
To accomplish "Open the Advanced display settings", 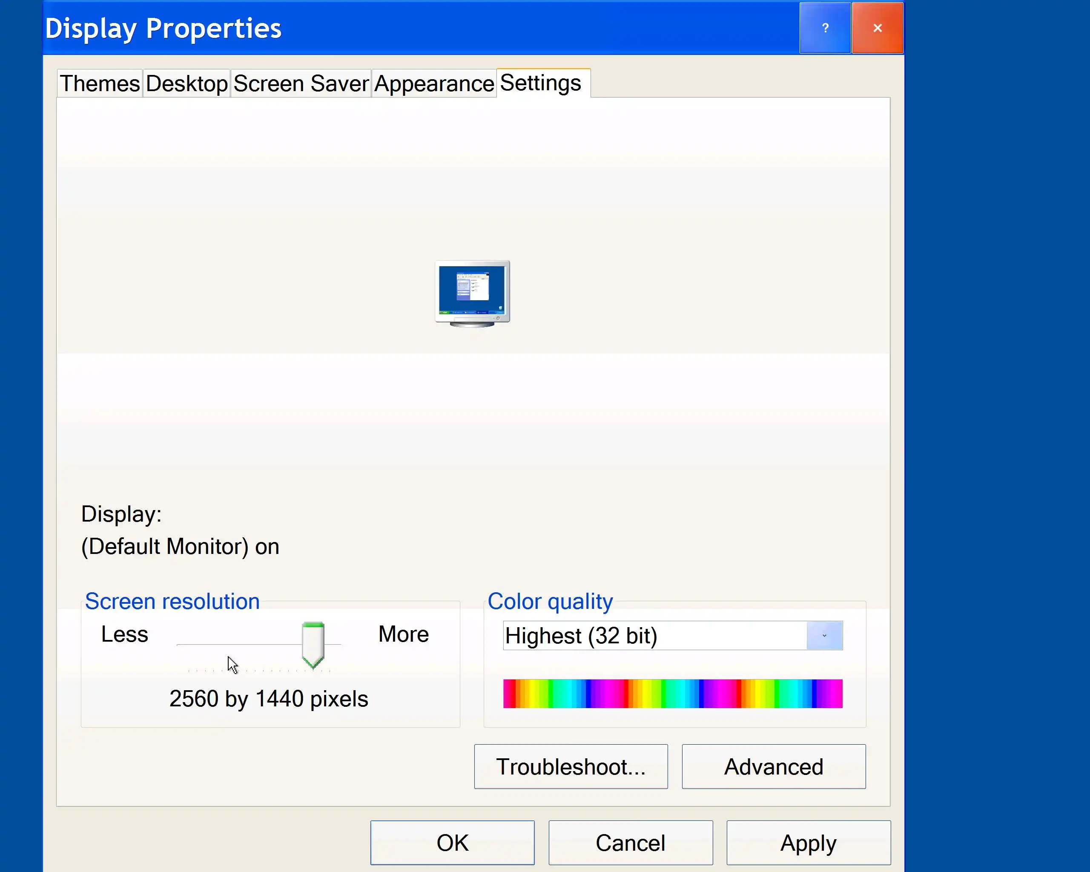I will 773,766.
